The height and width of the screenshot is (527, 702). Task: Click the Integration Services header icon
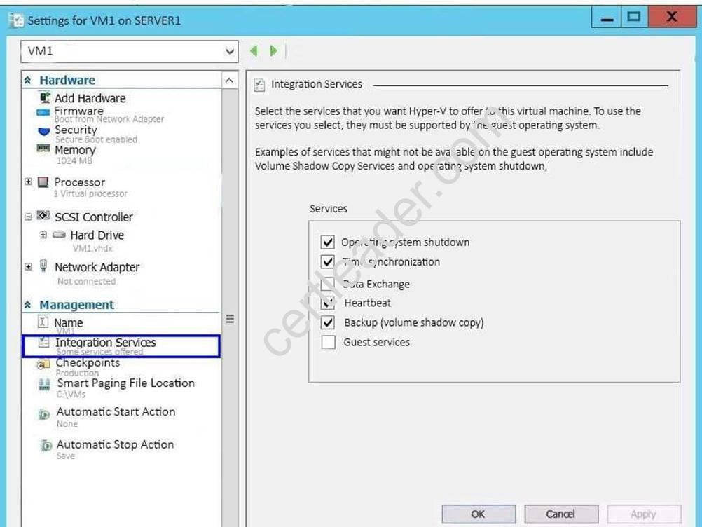tap(260, 85)
